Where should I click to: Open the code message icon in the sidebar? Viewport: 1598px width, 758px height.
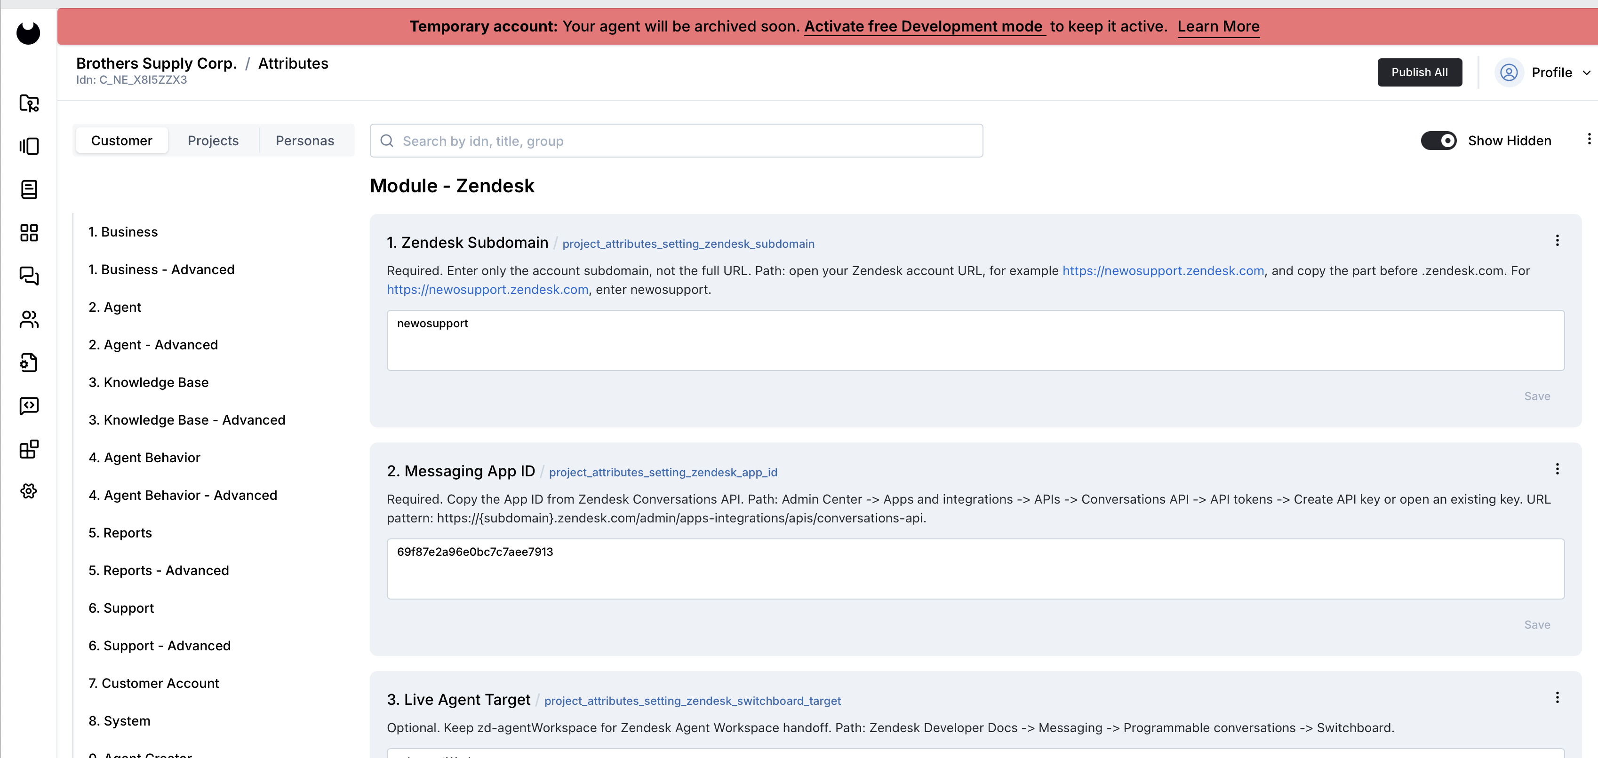click(29, 405)
